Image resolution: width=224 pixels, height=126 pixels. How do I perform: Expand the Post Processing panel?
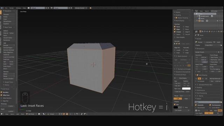(202, 93)
